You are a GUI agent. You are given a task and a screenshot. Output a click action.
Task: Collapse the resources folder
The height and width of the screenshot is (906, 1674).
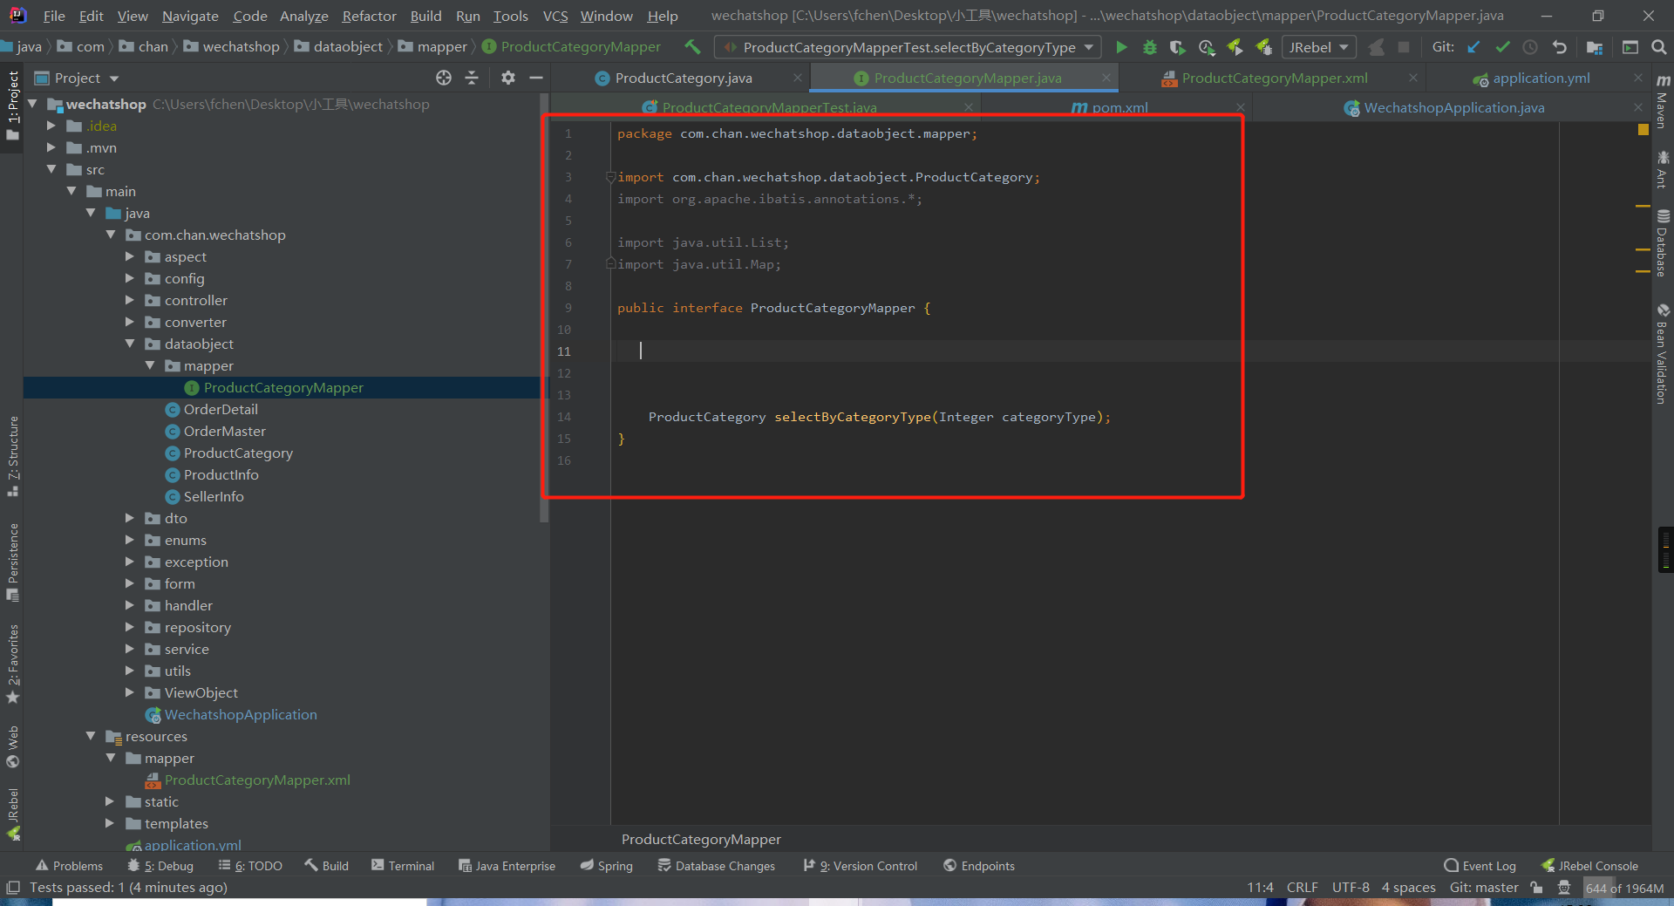pos(91,736)
